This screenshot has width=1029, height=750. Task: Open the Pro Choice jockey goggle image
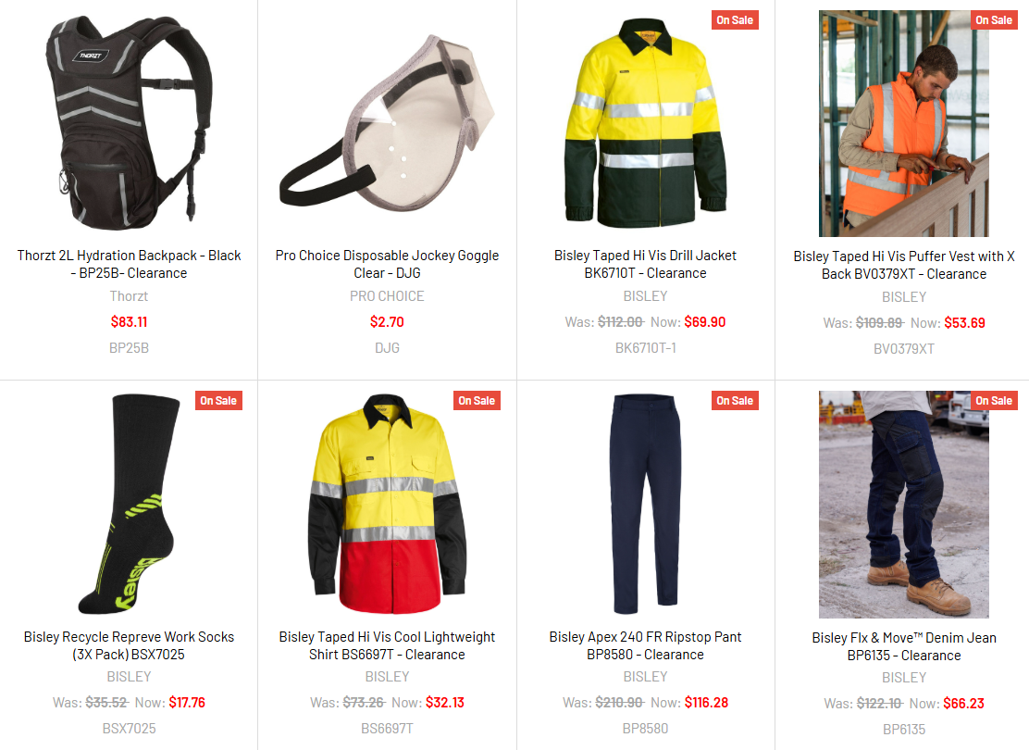coord(387,123)
